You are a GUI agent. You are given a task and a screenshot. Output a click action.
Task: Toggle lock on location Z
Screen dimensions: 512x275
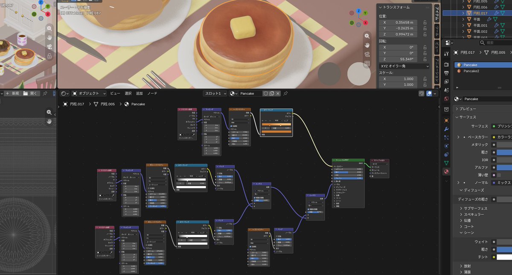pyautogui.click(x=425, y=35)
